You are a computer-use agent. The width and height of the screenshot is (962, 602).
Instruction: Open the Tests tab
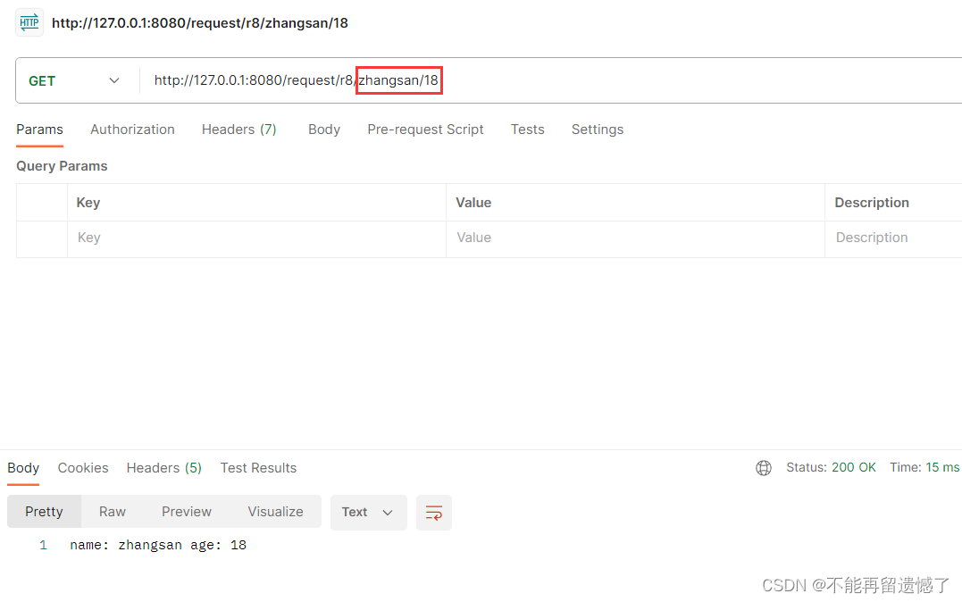528,130
